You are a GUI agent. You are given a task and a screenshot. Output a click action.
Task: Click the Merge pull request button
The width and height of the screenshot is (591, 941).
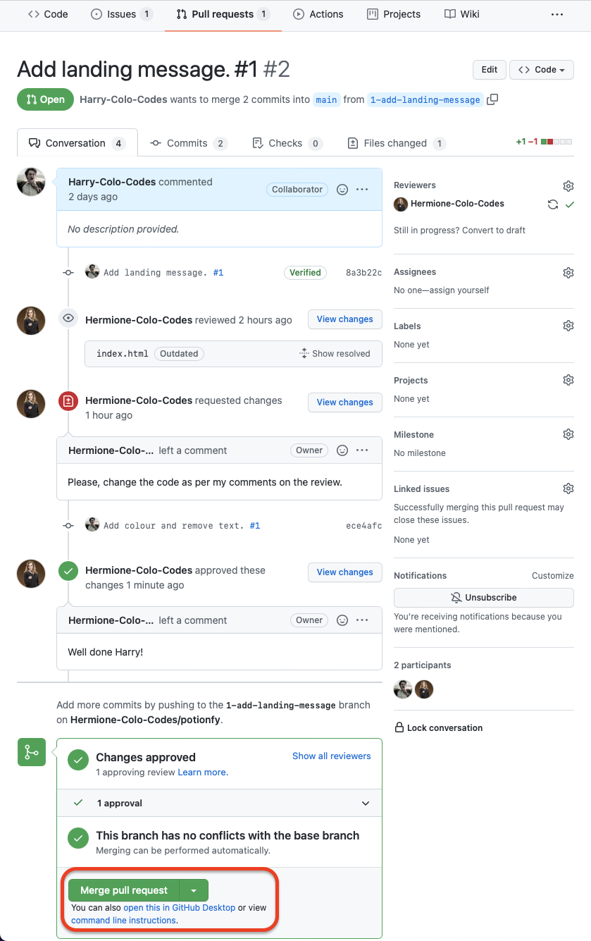point(124,891)
